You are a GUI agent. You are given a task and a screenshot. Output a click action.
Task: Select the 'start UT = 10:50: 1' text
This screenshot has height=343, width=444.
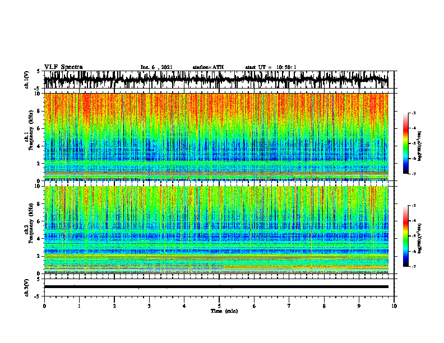pyautogui.click(x=271, y=67)
